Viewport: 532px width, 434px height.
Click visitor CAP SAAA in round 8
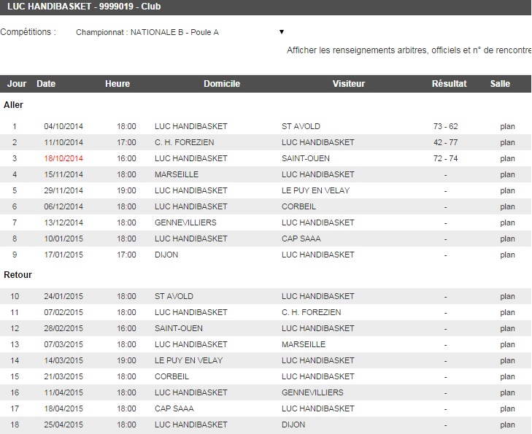pos(301,239)
